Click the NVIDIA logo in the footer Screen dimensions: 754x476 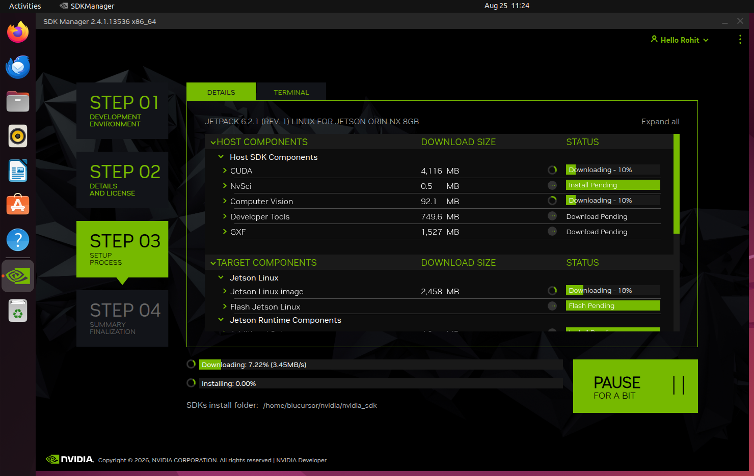pos(70,459)
